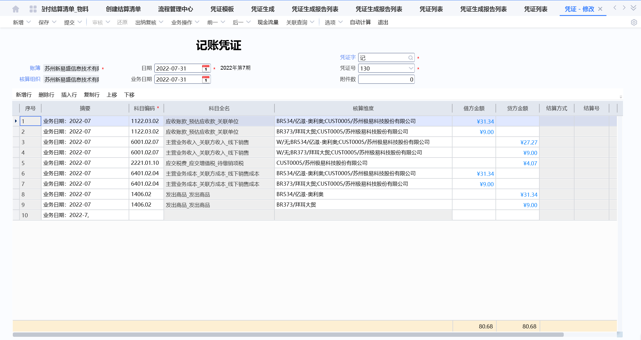Click the 附件数 input field
Screen dimensions: 641x340
tap(386, 79)
